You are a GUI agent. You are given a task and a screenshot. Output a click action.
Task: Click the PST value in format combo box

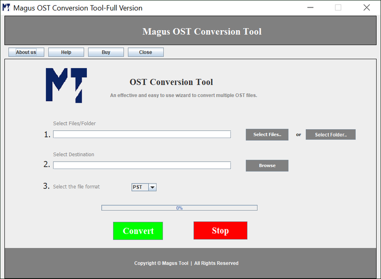pos(140,187)
